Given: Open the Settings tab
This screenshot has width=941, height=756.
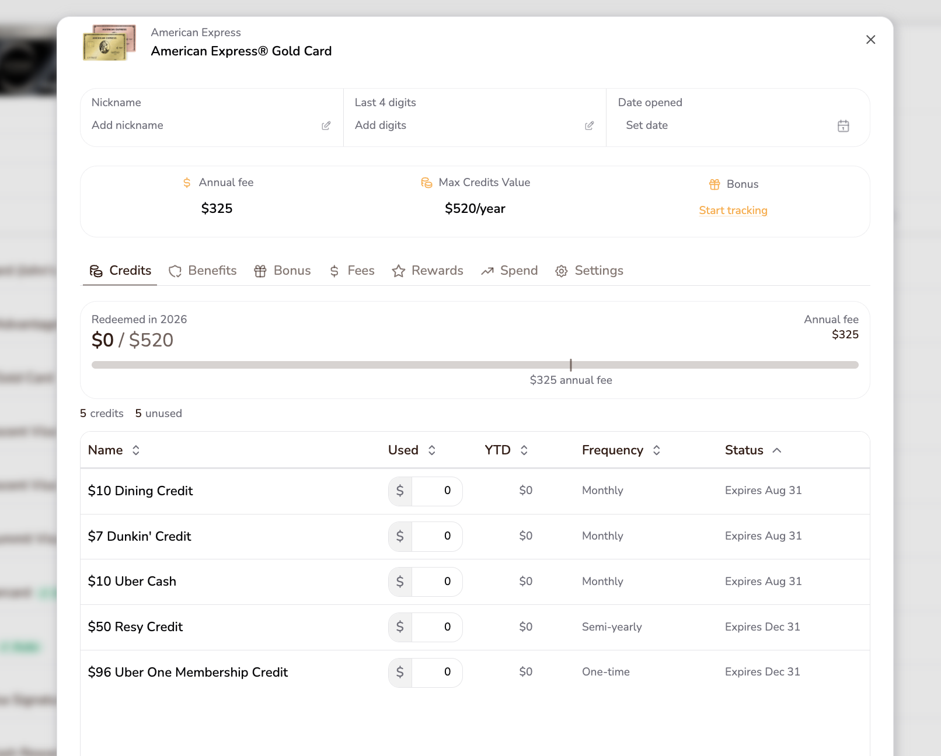Looking at the screenshot, I should point(590,271).
